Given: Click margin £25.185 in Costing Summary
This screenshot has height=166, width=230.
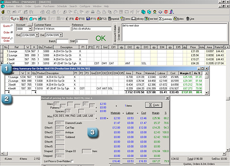Looking at the screenshot, I should (x=188, y=77).
